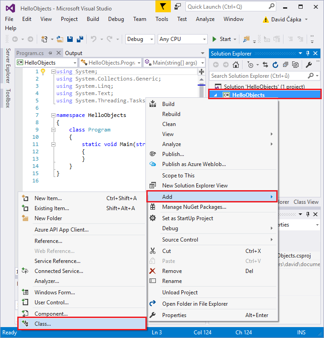Click the New Project toolbar icon

(x=45, y=39)
